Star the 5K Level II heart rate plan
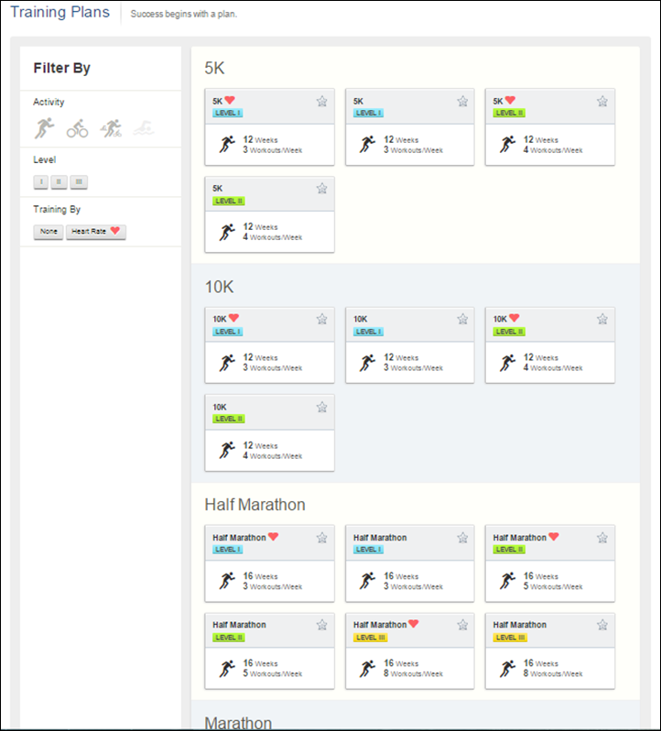The image size is (661, 731). (602, 101)
